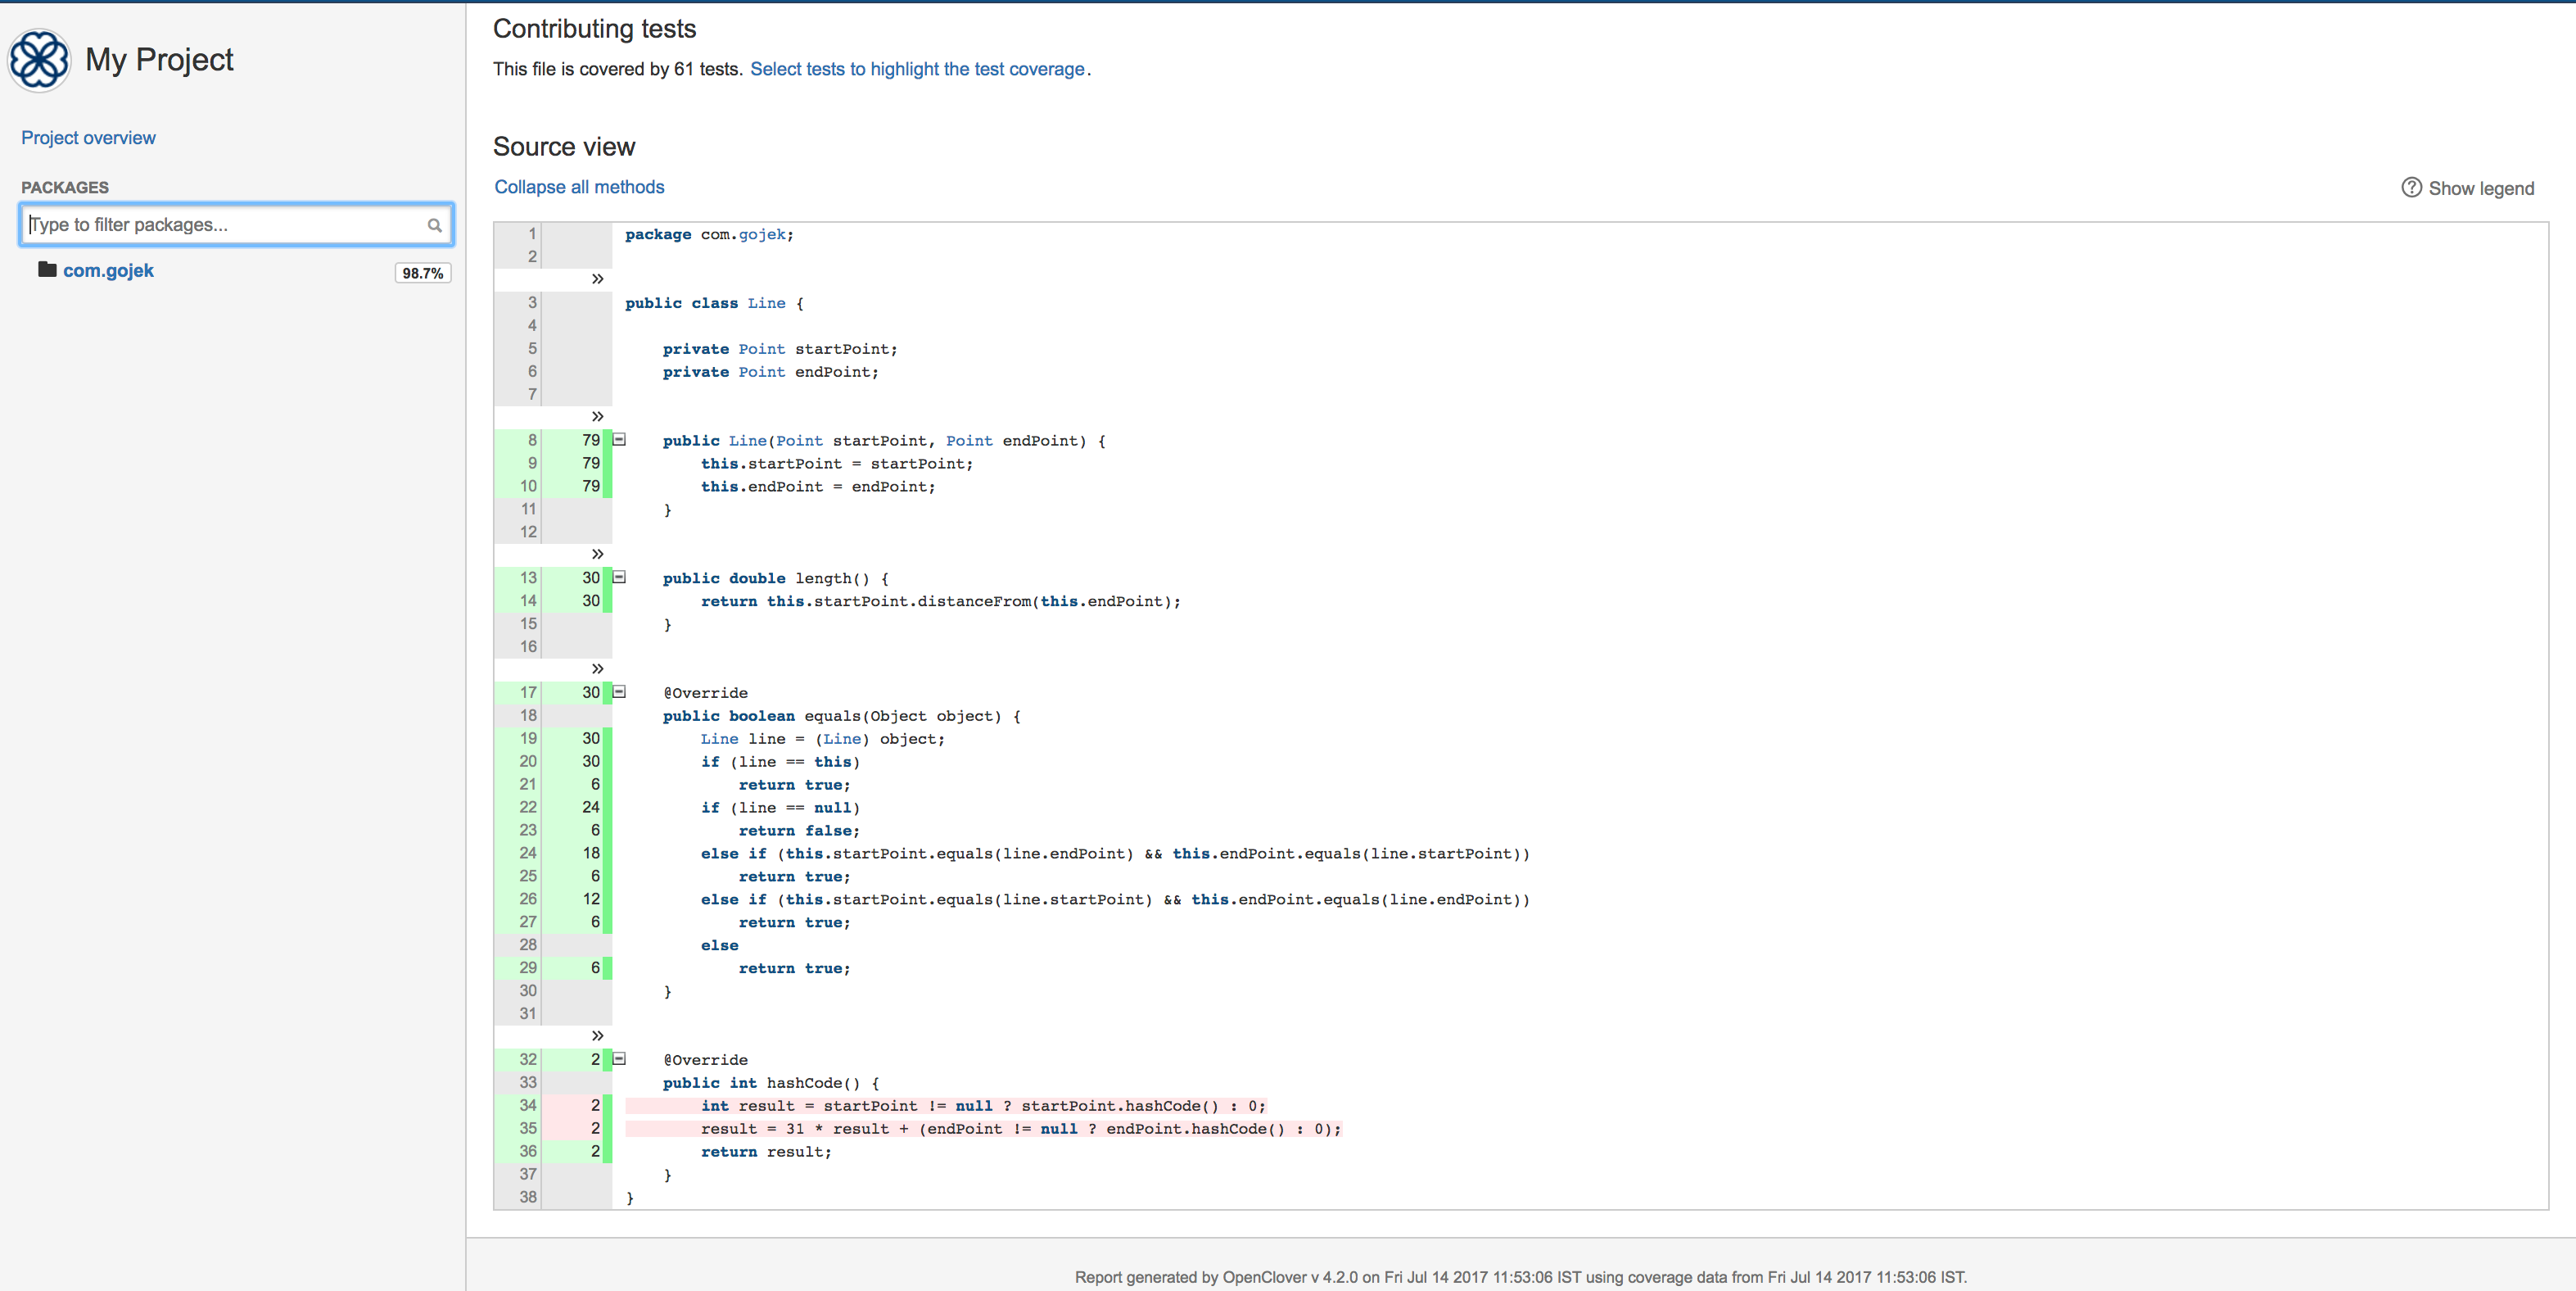Click the » marker above line 3
The height and width of the screenshot is (1291, 2576).
click(597, 279)
